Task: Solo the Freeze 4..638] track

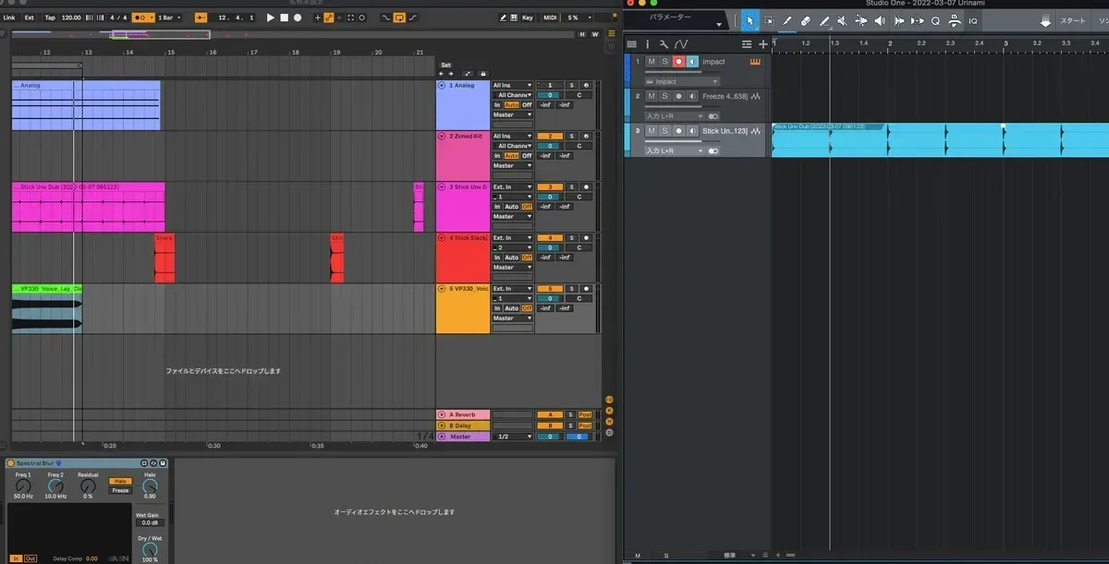Action: coord(664,96)
